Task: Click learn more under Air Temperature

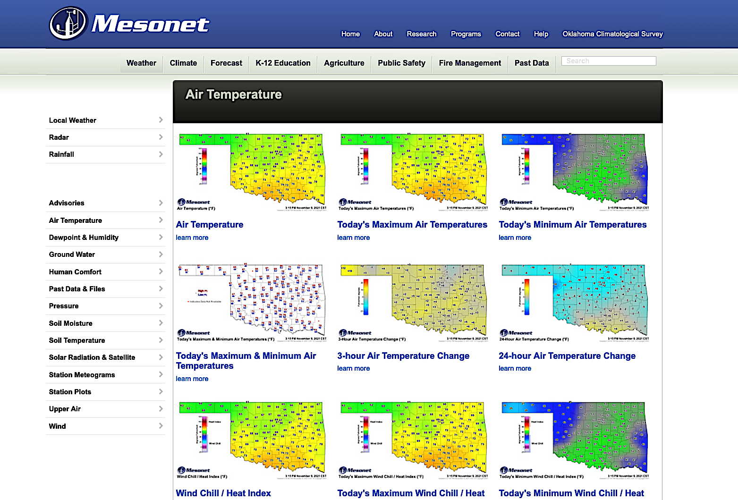Action: [x=192, y=237]
